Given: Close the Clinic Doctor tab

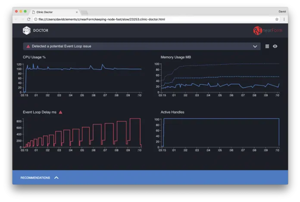Looking at the screenshot, I should (x=77, y=12).
